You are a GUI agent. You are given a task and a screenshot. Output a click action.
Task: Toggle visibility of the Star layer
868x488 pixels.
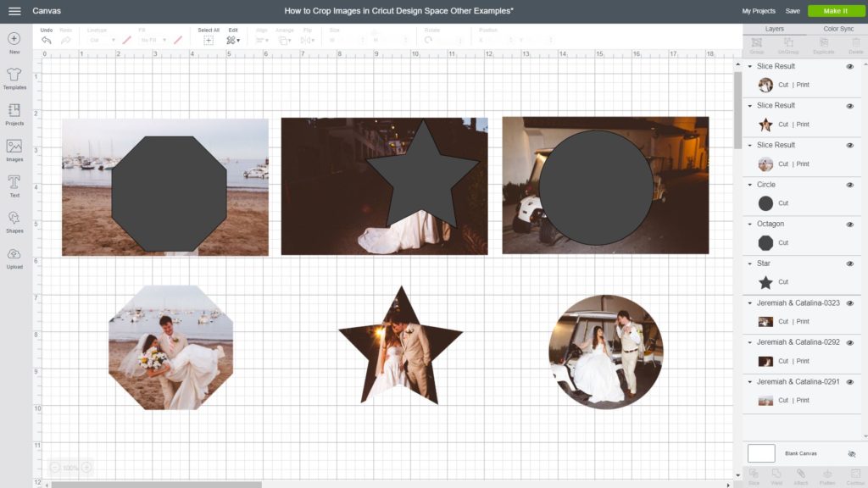click(x=849, y=263)
